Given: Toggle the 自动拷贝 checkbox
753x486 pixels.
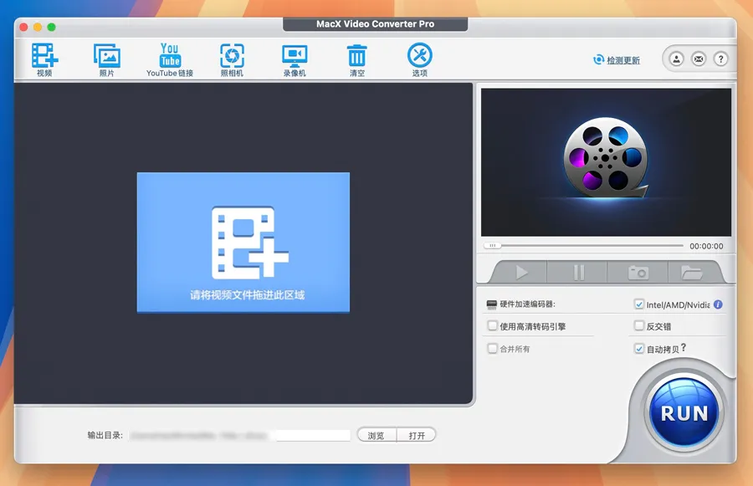Looking at the screenshot, I should click(639, 349).
